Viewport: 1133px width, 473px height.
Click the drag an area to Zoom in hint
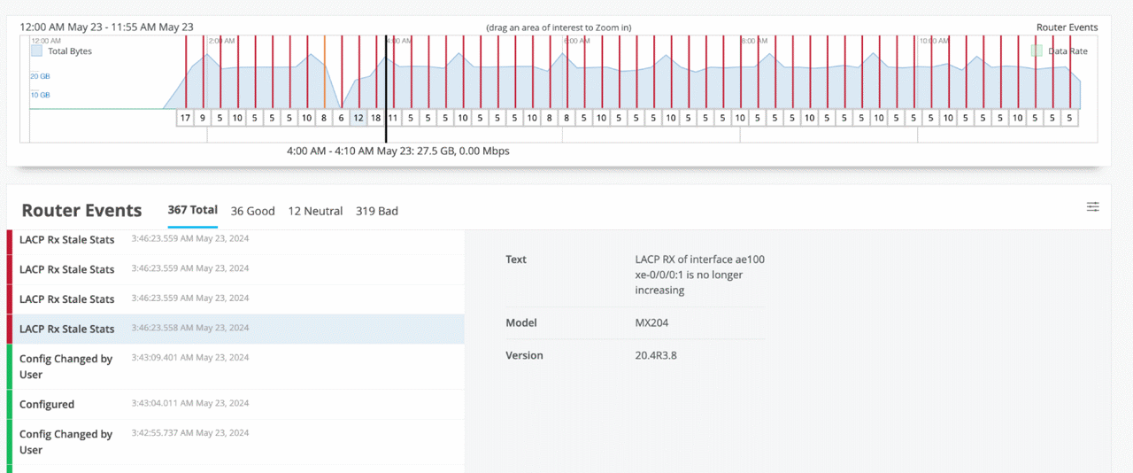(x=559, y=27)
